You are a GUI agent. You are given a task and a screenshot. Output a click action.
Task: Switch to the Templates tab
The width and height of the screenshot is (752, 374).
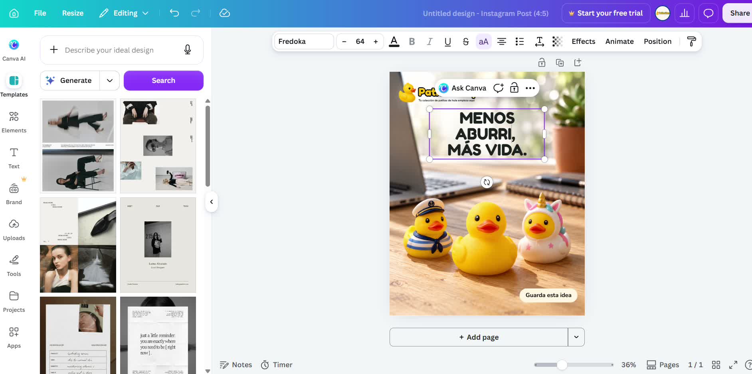click(14, 86)
